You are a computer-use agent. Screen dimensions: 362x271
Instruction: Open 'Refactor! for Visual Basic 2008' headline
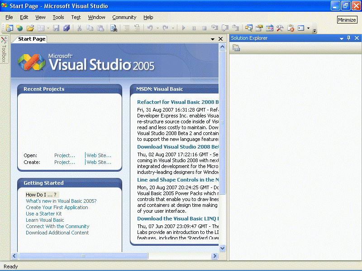178,102
